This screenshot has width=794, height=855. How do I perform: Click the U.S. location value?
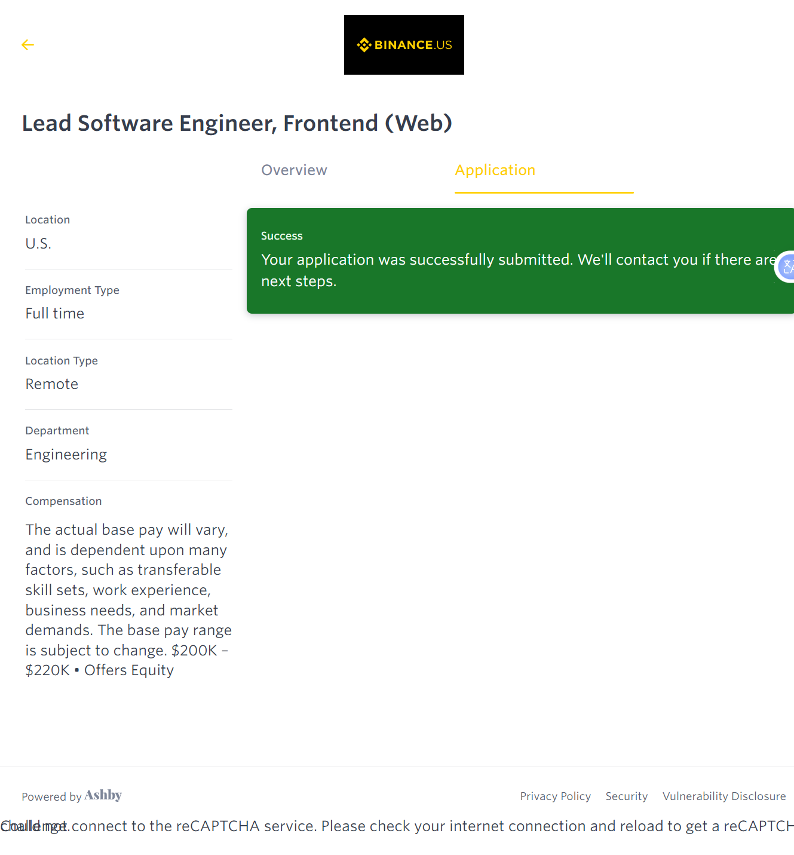pyautogui.click(x=38, y=244)
